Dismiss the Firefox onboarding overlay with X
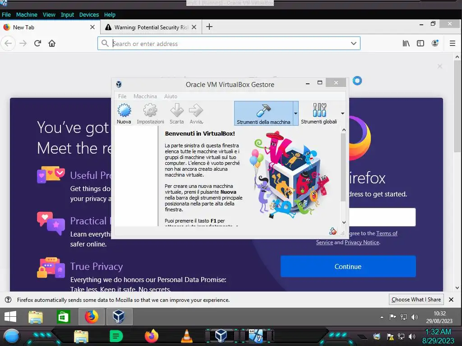The height and width of the screenshot is (346, 462). pos(440,66)
